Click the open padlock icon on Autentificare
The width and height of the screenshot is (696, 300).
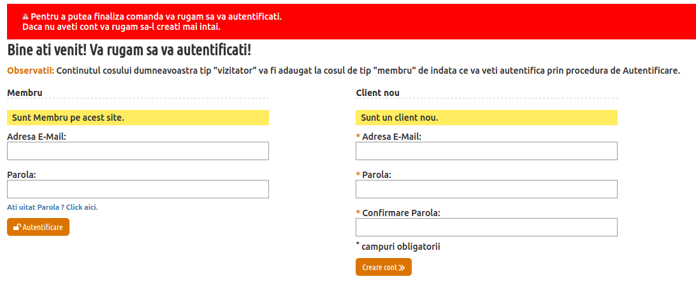click(x=17, y=228)
